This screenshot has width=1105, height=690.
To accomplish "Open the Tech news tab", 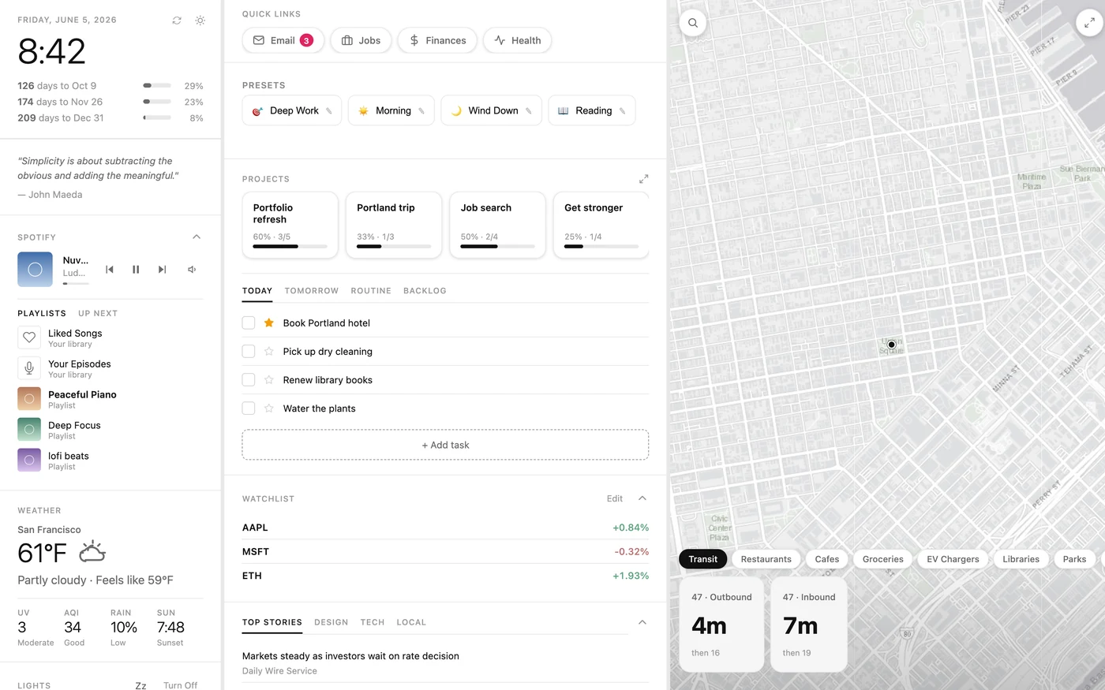I will click(373, 622).
